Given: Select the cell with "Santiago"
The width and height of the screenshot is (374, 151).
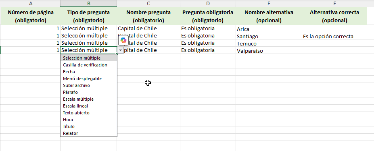Looking at the screenshot, I should 269,36.
